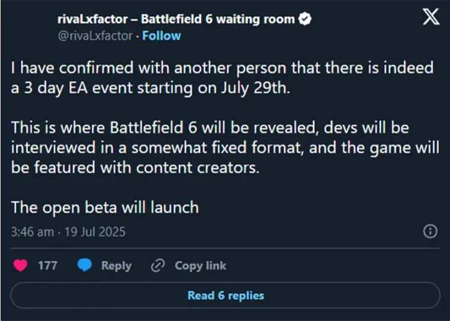Click the divider line above the like count
The image size is (450, 321).
225,249
